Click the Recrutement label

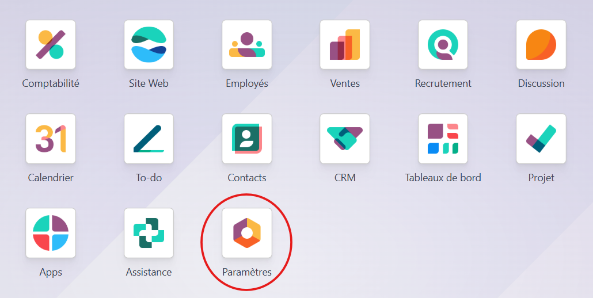443,83
